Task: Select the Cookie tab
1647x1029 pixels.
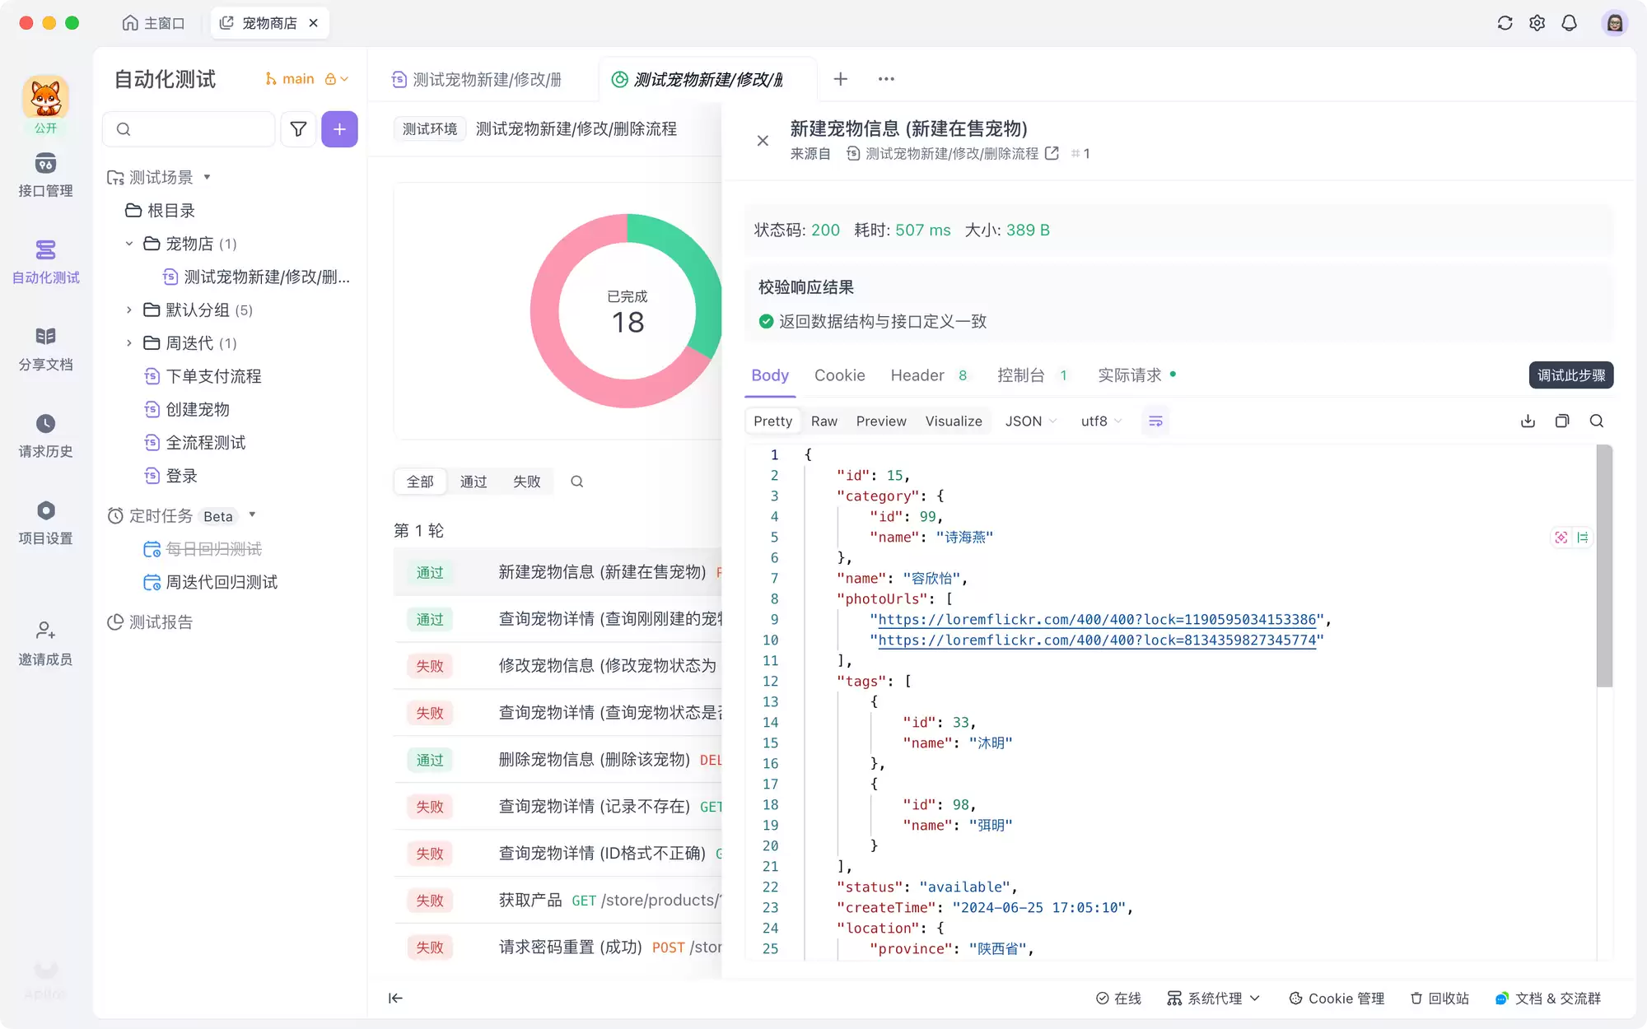Action: 839,375
